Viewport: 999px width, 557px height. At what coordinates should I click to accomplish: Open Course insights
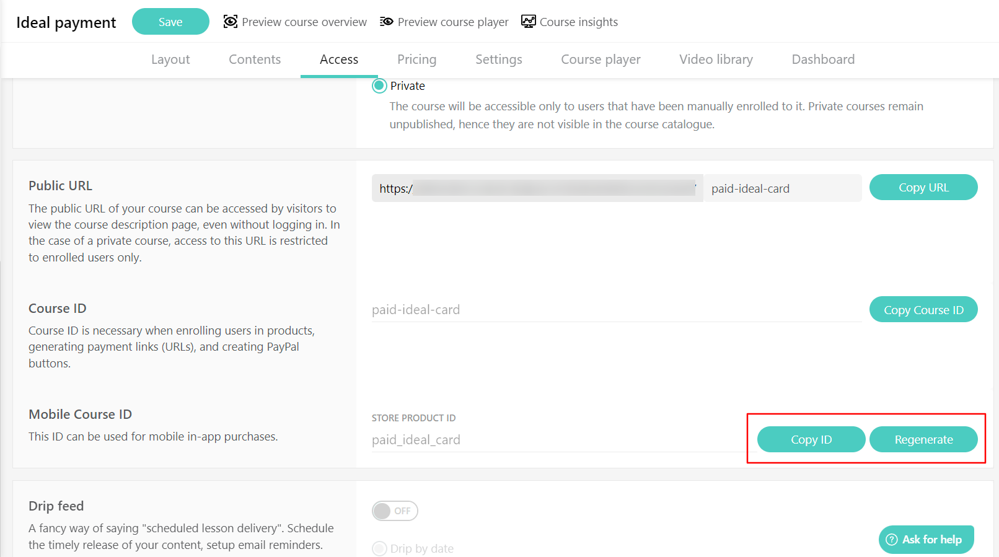click(528, 21)
